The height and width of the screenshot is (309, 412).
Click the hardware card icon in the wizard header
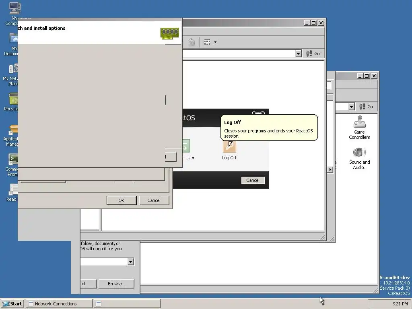coord(170,33)
